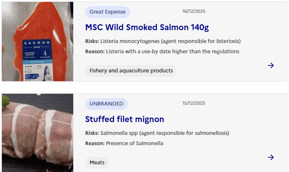289x172 pixels.
Task: Click the Fishery and aquaculture products tag
Action: (x=131, y=71)
